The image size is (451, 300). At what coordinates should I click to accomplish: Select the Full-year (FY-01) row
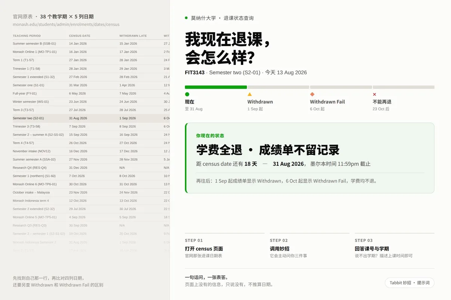pyautogui.click(x=91, y=93)
